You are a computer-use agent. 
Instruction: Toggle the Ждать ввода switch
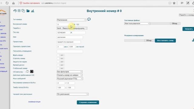tap(61, 55)
